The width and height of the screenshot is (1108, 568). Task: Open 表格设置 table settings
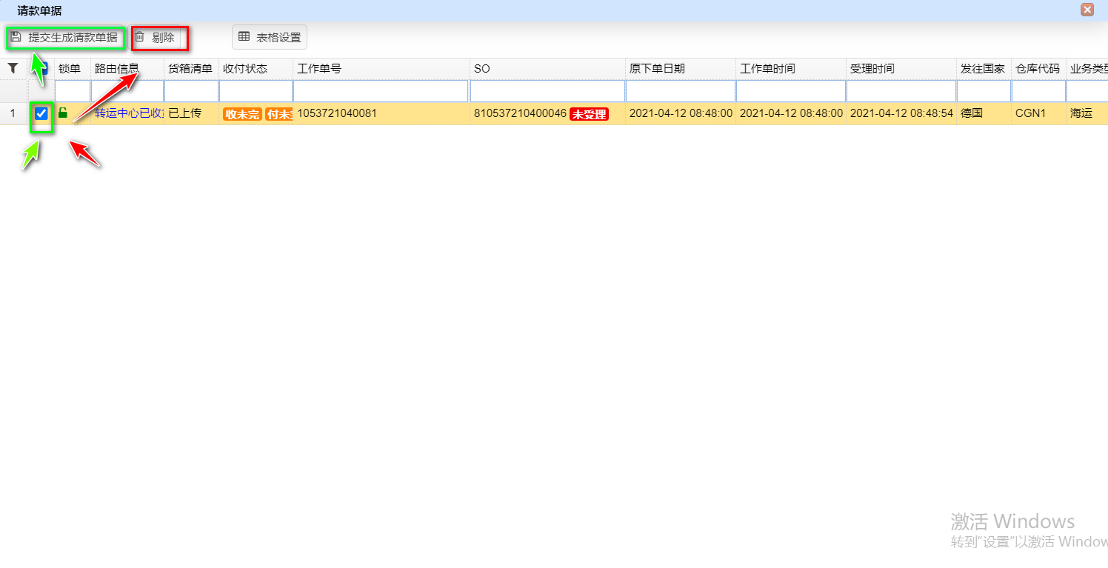coord(270,37)
